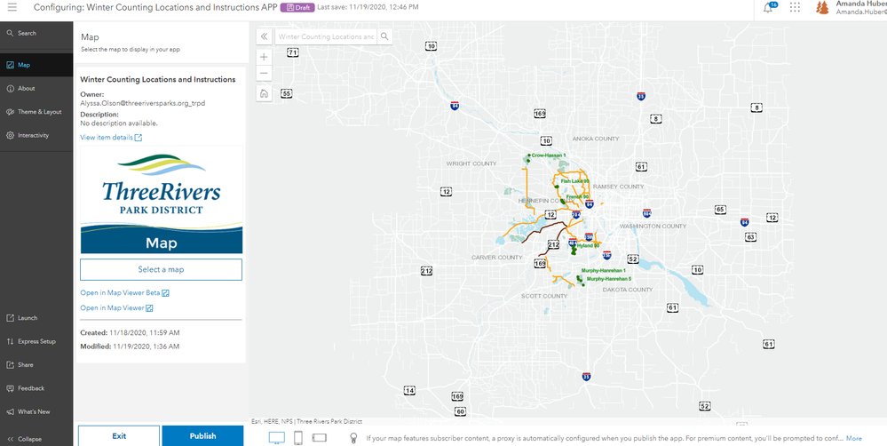This screenshot has height=446, width=887.
Task: Select the Map section in sidebar
Action: click(36, 65)
